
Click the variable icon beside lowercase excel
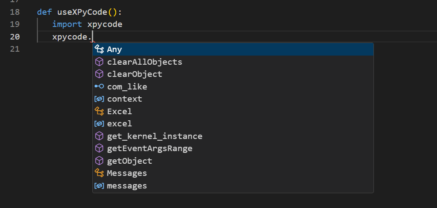(x=99, y=124)
